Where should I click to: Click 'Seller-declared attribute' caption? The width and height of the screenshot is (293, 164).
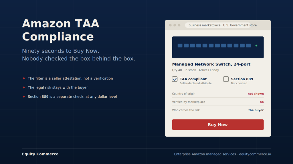click(196, 83)
